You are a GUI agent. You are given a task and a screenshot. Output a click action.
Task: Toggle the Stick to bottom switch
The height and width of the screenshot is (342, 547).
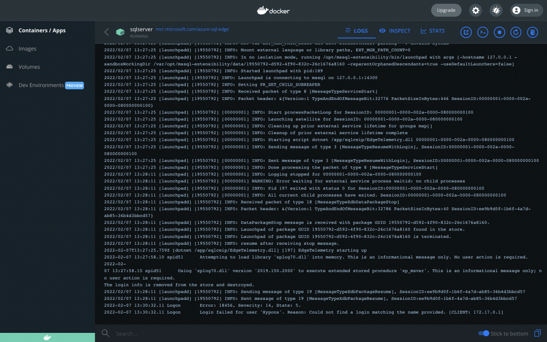483,333
